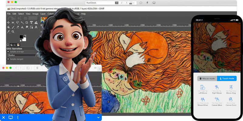Screen dimensions: 243x121
Task: Toggle the Sample merged checkbox
Action: point(8,59)
